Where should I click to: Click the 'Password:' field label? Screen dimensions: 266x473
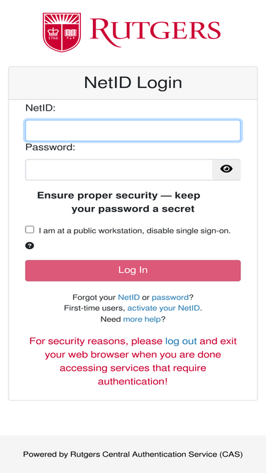point(50,148)
